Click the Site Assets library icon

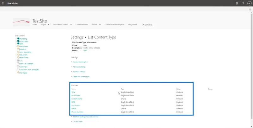(x=18, y=55)
